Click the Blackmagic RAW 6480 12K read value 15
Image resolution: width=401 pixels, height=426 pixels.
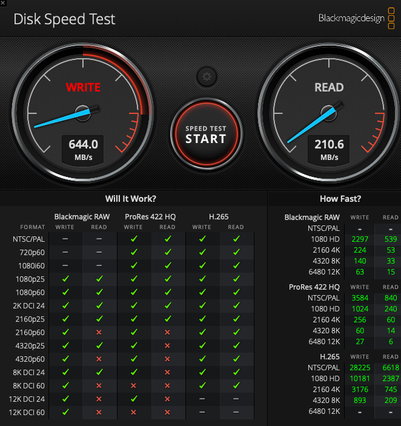(391, 271)
